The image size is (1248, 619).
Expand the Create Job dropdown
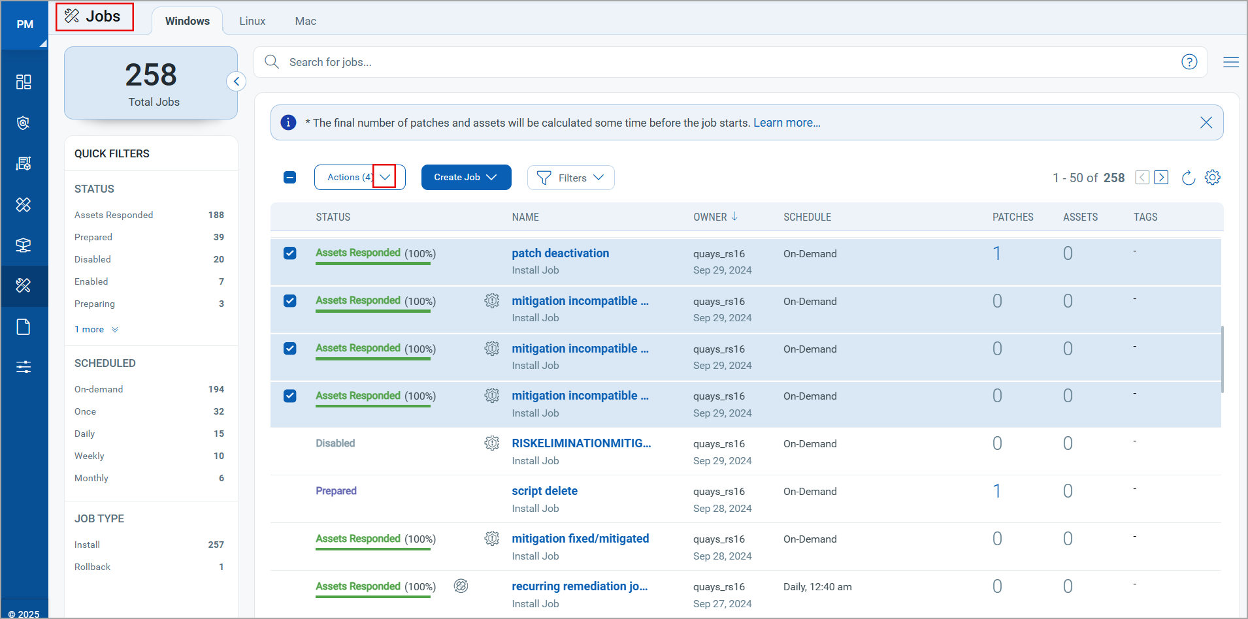click(466, 178)
